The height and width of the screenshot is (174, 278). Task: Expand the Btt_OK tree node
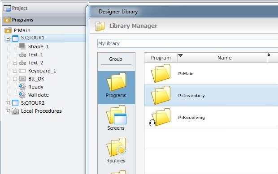15,79
